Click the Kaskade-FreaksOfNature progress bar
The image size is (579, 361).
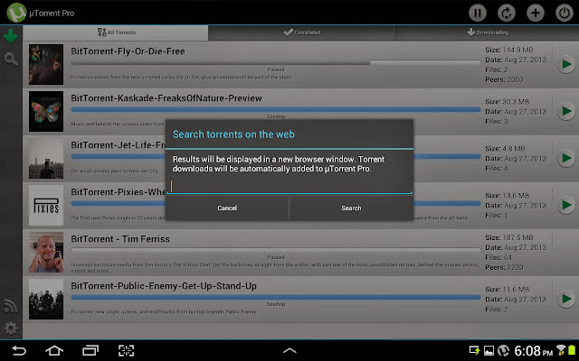(275, 109)
